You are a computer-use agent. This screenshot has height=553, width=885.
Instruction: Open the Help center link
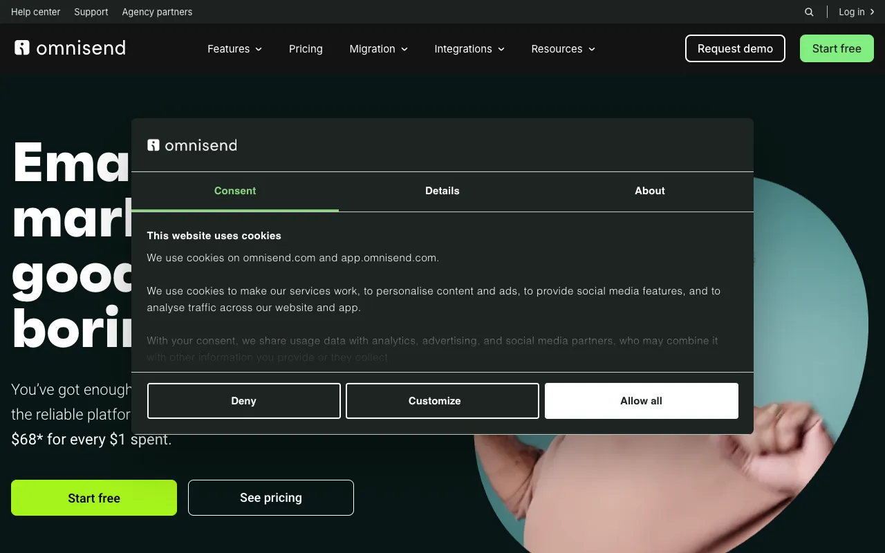(35, 12)
